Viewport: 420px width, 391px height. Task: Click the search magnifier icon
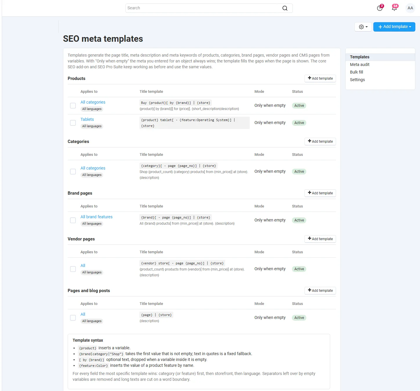click(285, 8)
